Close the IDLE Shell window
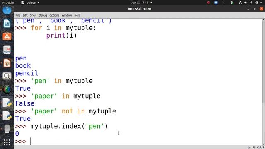Screen dimensions: 265x149 pyautogui.click(x=261, y=9)
